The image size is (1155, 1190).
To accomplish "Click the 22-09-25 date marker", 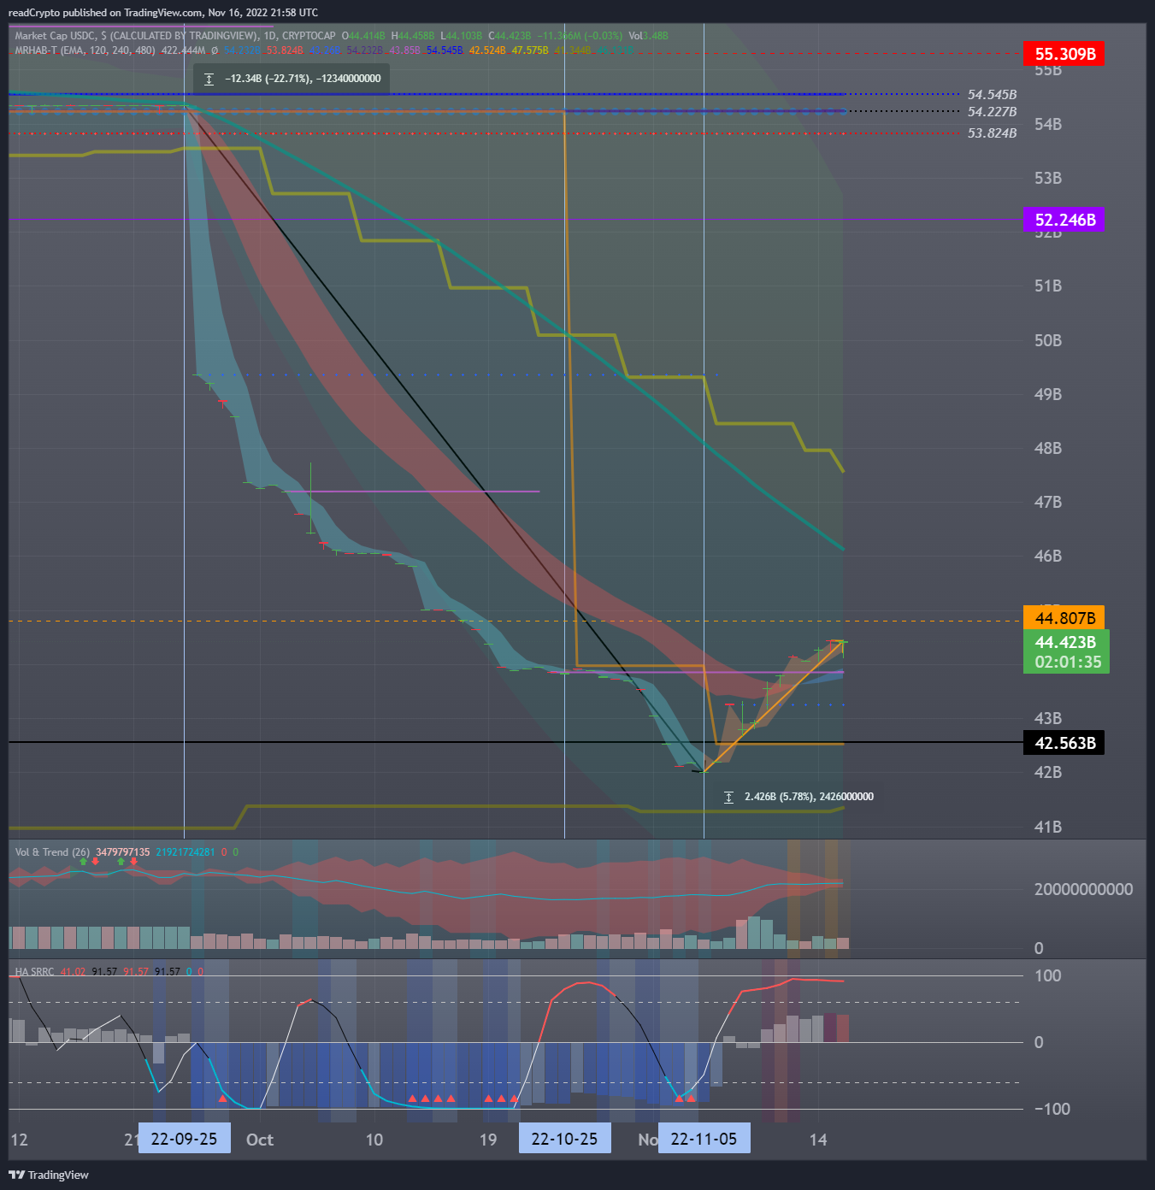I will pos(184,1139).
